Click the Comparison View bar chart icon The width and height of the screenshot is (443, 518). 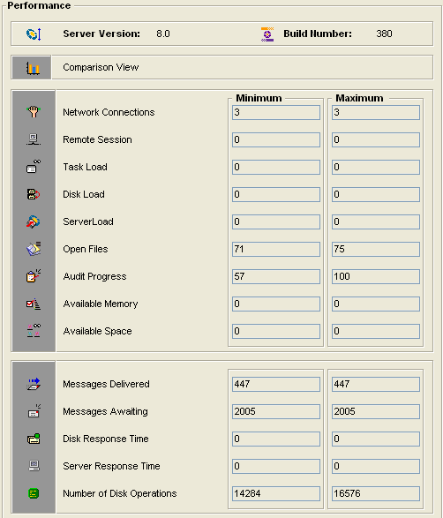33,68
